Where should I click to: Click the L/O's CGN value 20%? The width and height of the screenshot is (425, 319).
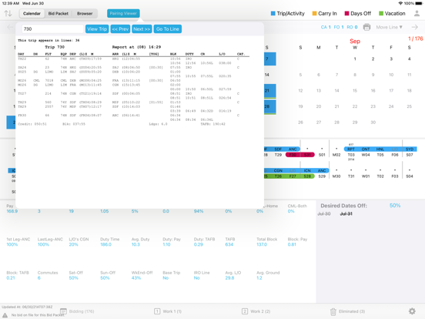click(73, 244)
